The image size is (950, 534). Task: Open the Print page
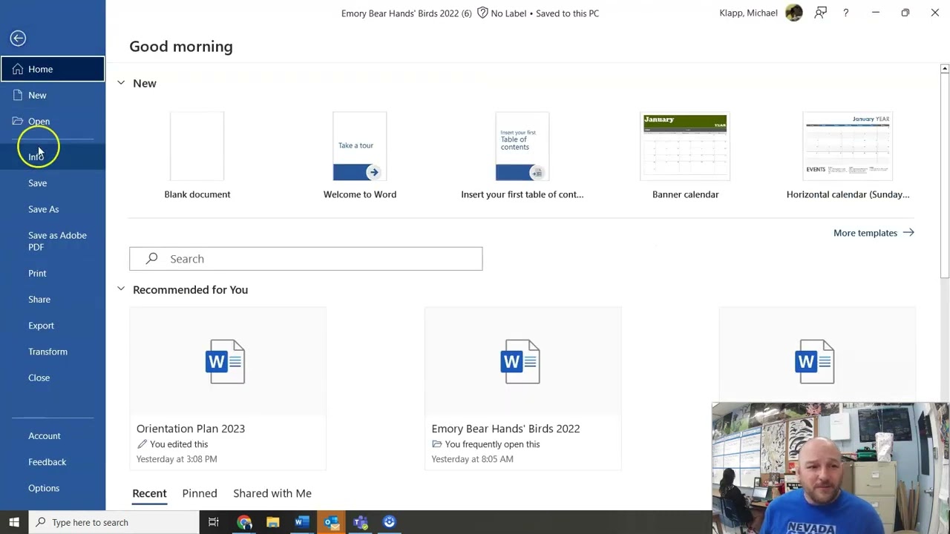[x=53, y=273]
